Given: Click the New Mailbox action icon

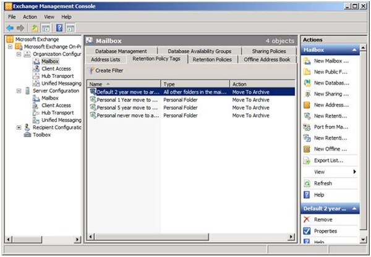Looking at the screenshot, I should click(307, 61).
